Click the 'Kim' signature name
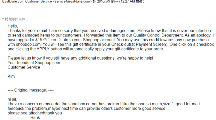This screenshot has height=120, width=216. [11, 76]
